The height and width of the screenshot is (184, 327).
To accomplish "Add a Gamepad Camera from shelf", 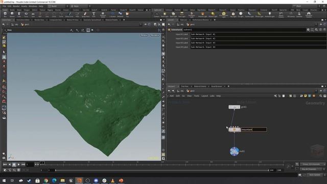I will 309,15.
